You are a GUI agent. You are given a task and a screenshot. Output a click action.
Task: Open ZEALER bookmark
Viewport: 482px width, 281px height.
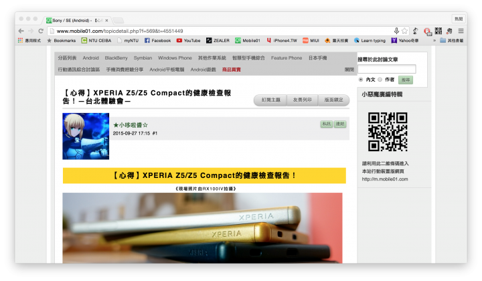pos(218,40)
